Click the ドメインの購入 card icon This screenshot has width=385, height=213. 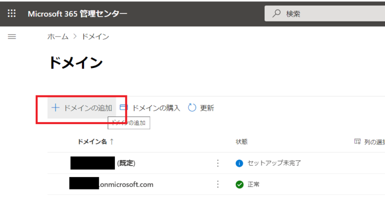pyautogui.click(x=123, y=107)
